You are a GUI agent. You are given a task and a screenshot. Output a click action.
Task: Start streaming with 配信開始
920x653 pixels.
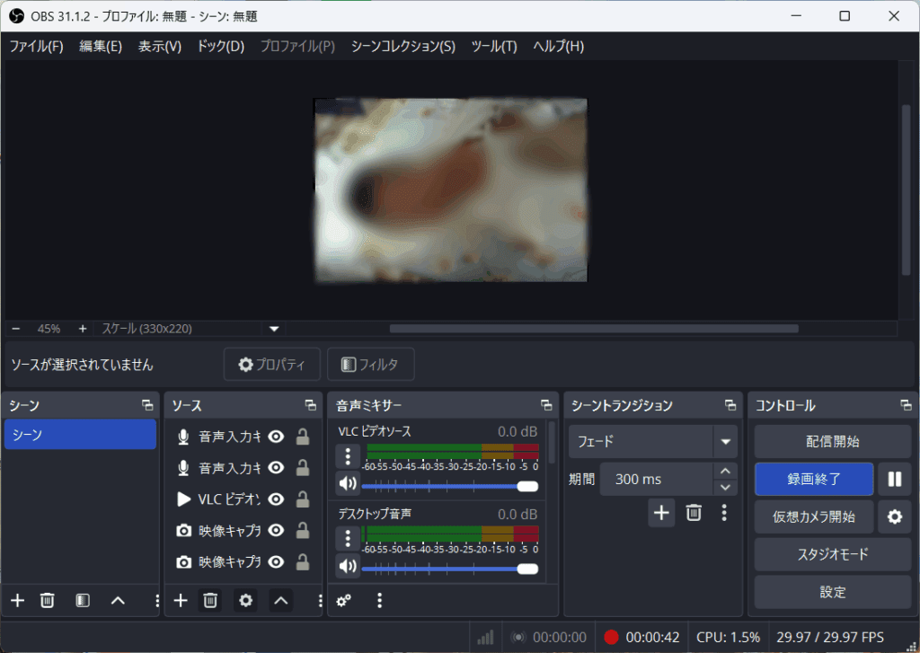[x=832, y=441]
